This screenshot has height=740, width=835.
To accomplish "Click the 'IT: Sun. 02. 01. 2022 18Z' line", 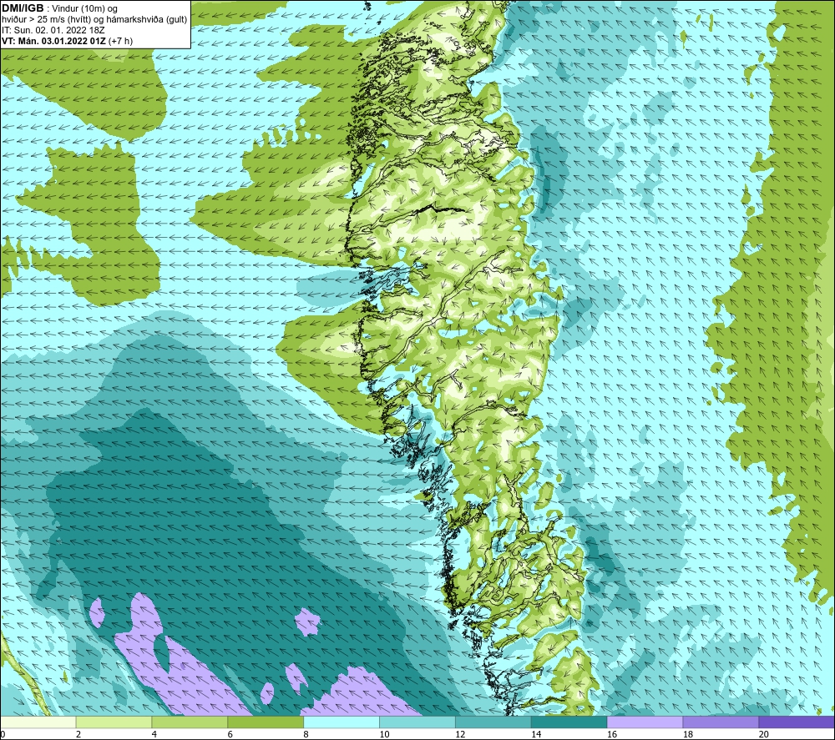I will [53, 30].
